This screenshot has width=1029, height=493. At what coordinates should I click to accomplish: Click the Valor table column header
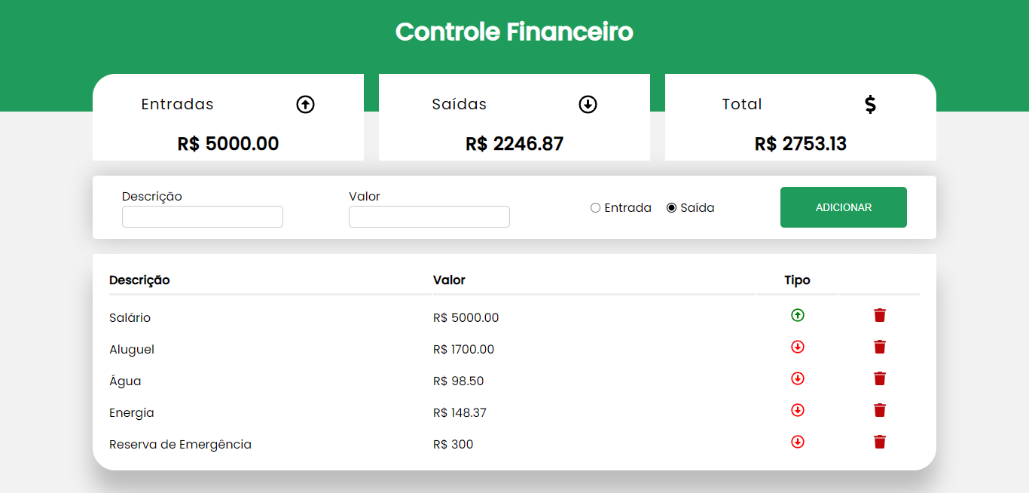click(450, 280)
